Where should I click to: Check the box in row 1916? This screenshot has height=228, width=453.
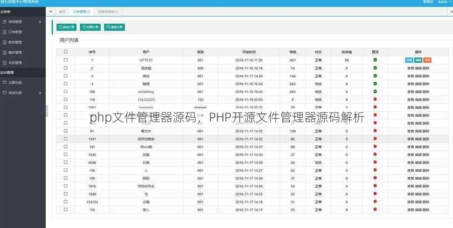[x=66, y=186]
